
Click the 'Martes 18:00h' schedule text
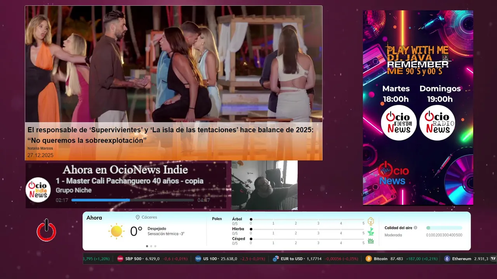(x=396, y=94)
